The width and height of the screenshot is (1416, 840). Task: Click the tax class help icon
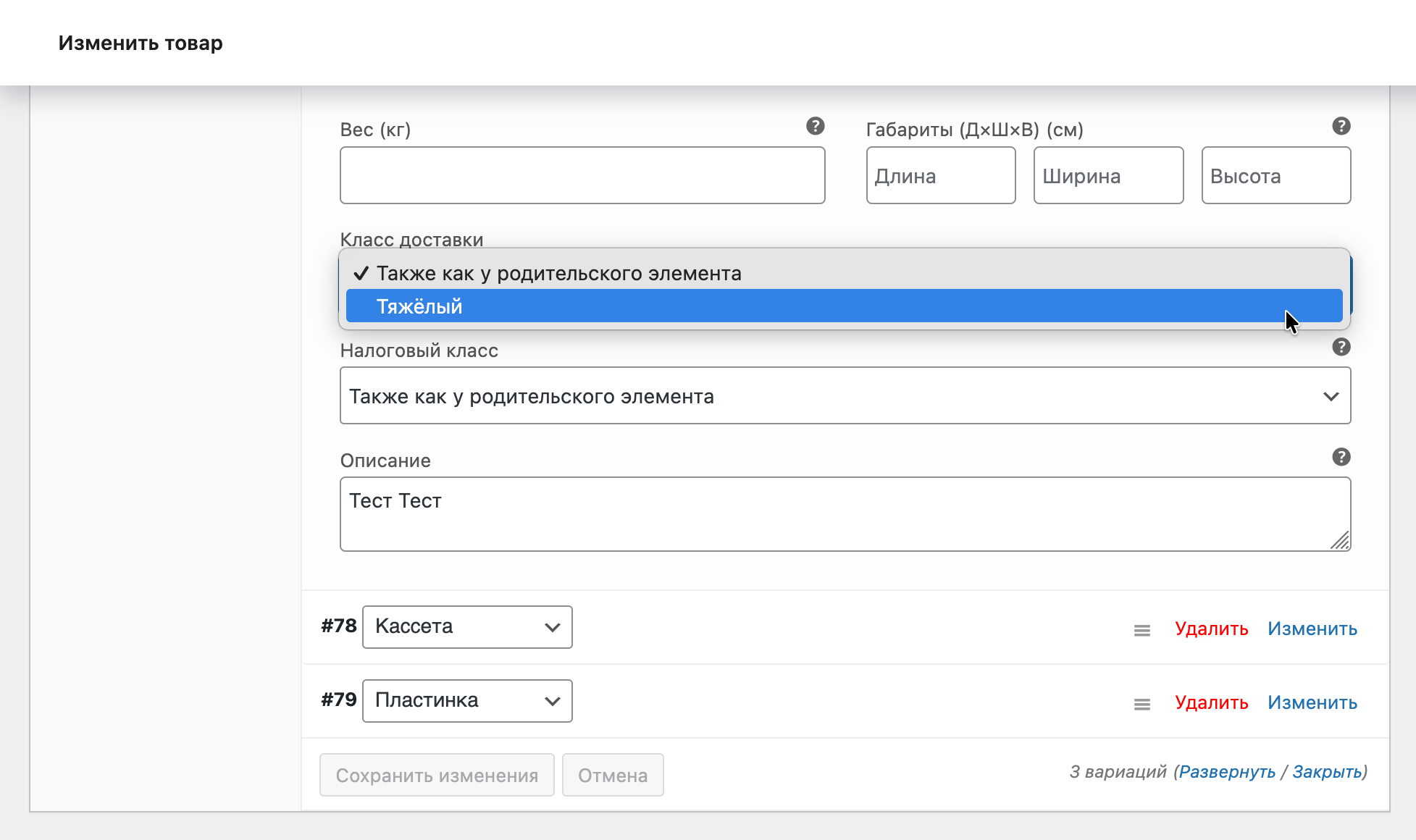(1341, 347)
